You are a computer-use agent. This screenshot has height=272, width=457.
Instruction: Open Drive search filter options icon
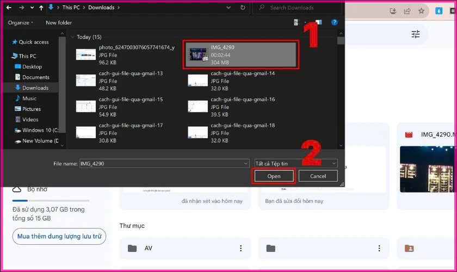point(415,34)
